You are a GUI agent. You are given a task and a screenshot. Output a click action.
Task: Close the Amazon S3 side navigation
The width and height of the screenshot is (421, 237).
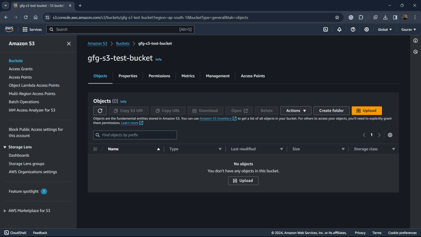click(69, 43)
